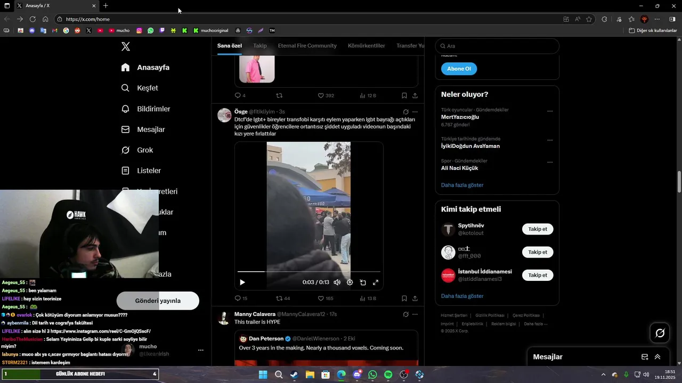Viewport: 682px width, 383px height.
Task: Open the MertYazıcıoğlu trending topic
Action: [x=460, y=117]
